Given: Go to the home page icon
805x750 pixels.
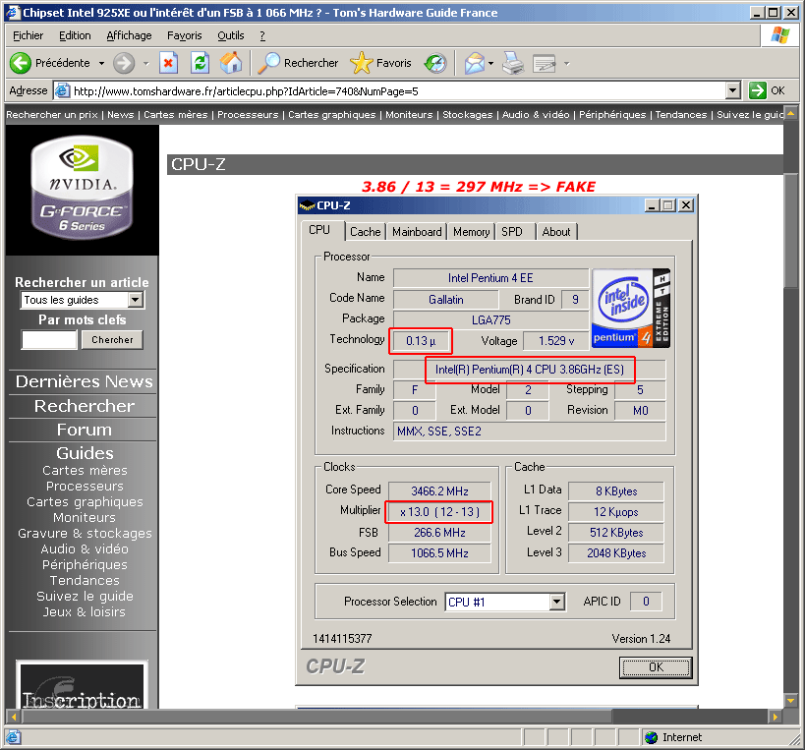Looking at the screenshot, I should (231, 63).
